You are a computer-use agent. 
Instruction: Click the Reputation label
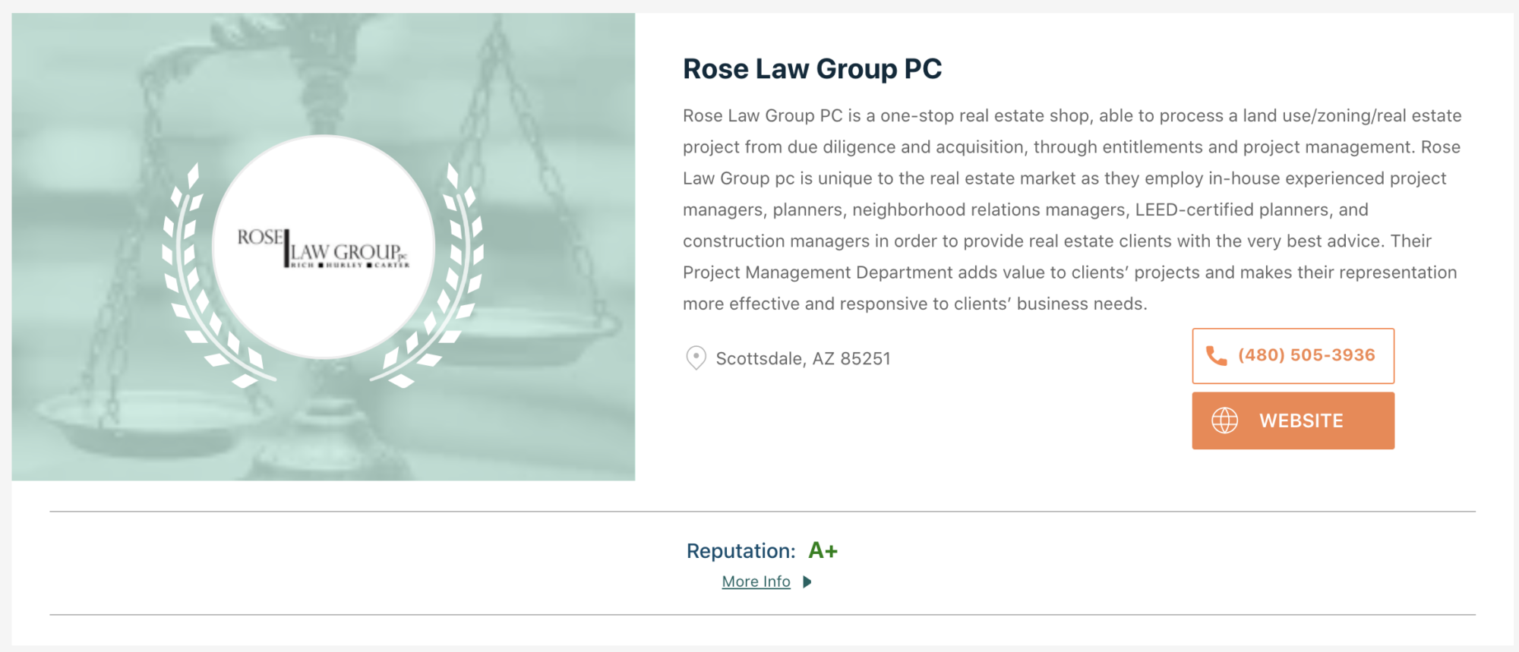tap(741, 551)
